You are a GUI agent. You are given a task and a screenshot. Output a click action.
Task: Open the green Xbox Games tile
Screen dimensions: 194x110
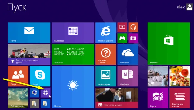[122, 38]
